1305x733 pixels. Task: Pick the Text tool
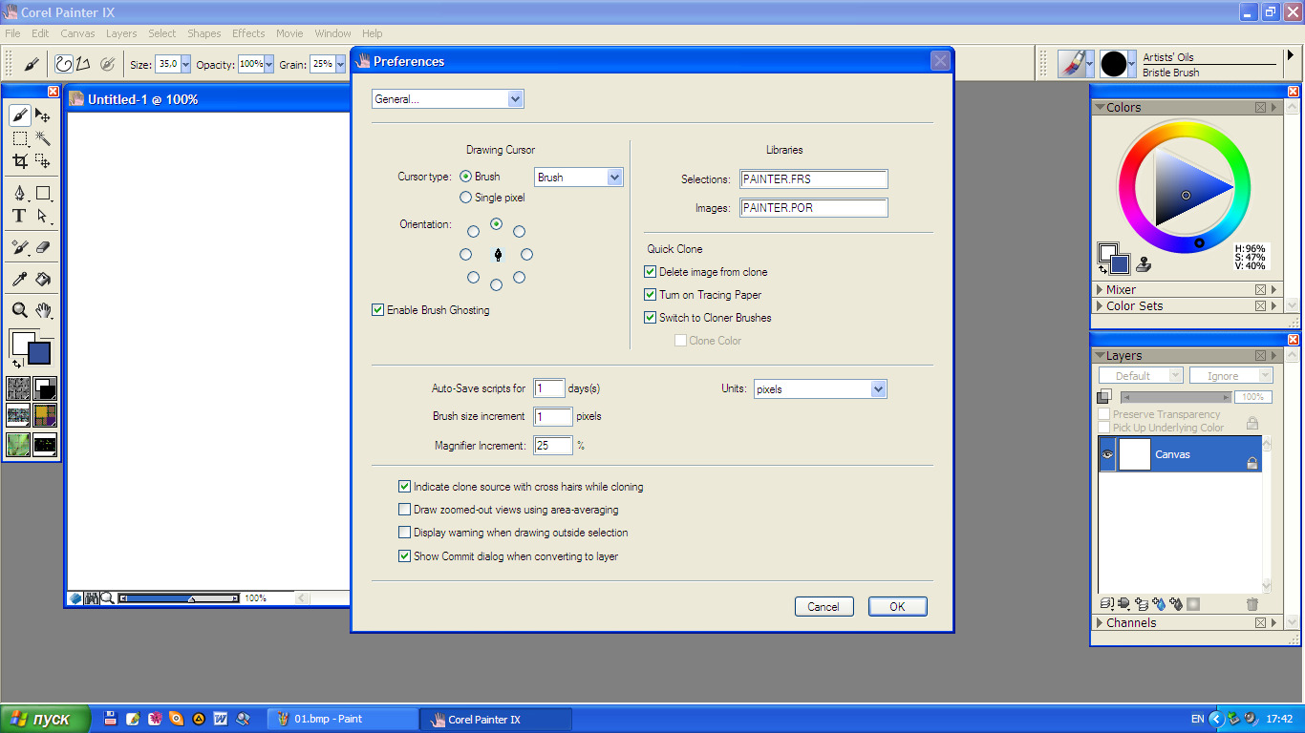click(19, 217)
